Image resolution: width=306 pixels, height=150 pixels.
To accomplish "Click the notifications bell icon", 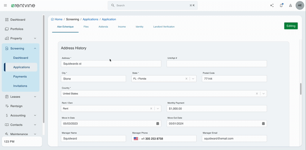I will click(281, 5).
